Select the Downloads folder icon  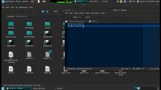pos(29,24)
